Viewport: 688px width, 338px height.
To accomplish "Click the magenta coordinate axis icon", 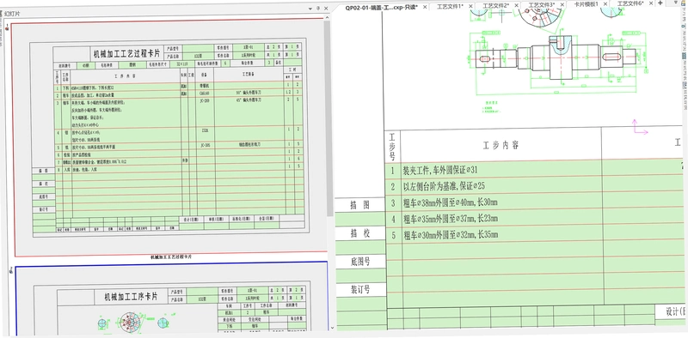I will [640, 127].
